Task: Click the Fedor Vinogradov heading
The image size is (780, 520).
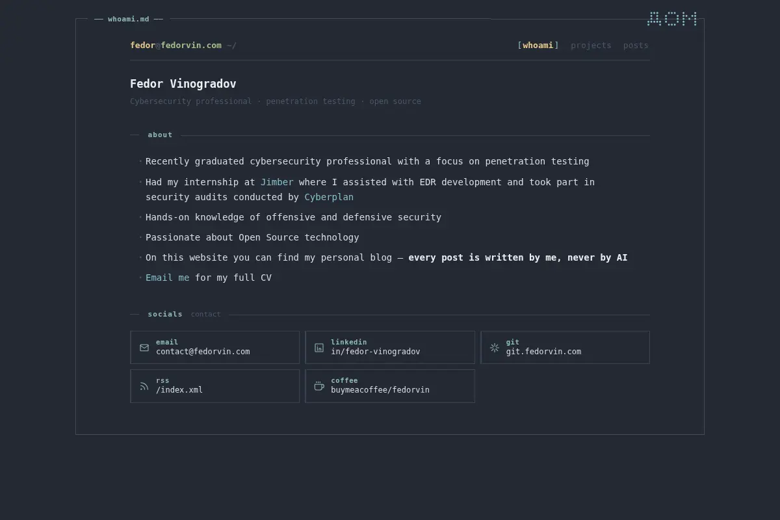Action: point(183,84)
